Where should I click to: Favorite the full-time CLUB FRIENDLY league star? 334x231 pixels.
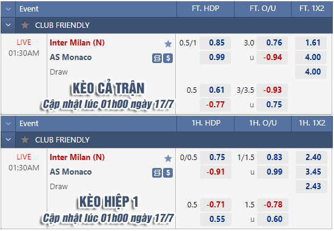[x=25, y=25]
